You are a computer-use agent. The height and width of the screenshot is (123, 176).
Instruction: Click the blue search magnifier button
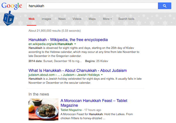pyautogui.click(x=165, y=6)
